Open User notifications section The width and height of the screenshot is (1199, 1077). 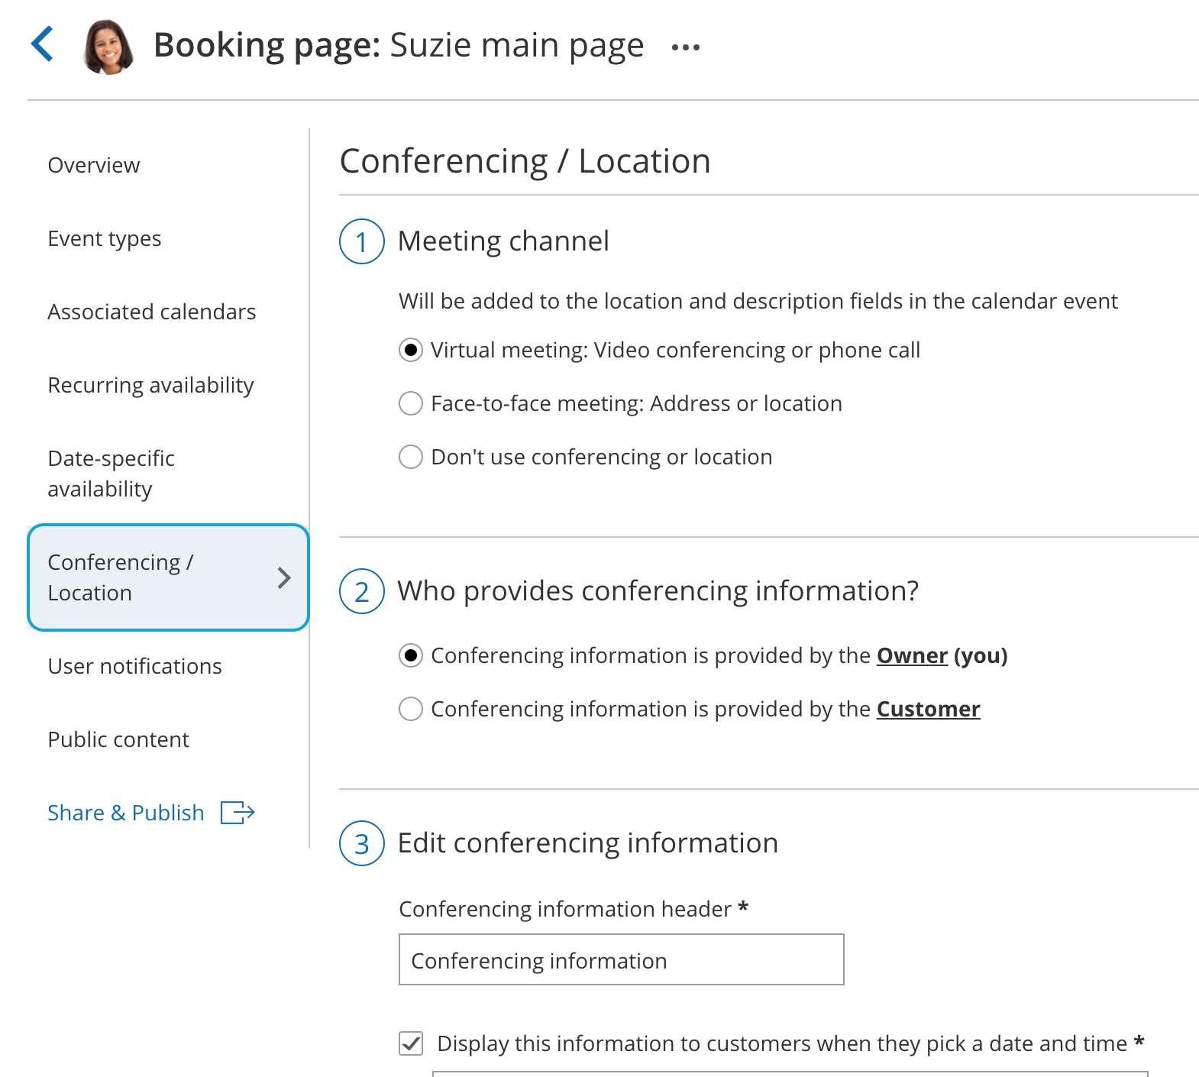[x=134, y=666]
